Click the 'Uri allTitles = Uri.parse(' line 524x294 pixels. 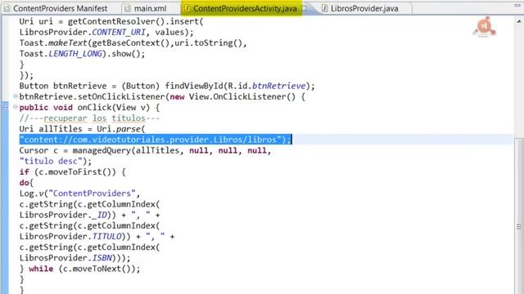(82, 129)
